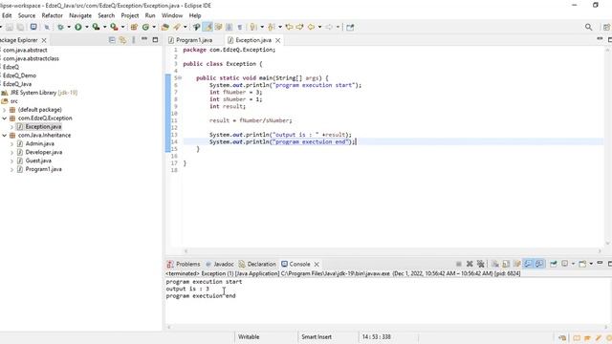Click the Previous Annotation icon
This screenshot has width=612, height=344.
pyautogui.click(x=272, y=27)
